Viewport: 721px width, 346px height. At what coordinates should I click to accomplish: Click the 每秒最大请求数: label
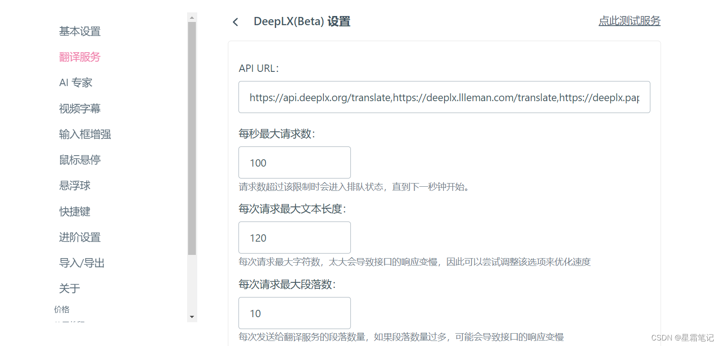(277, 134)
